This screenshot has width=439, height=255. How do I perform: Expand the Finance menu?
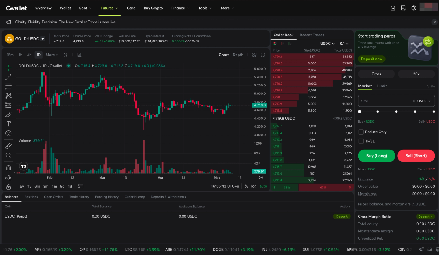(180, 8)
